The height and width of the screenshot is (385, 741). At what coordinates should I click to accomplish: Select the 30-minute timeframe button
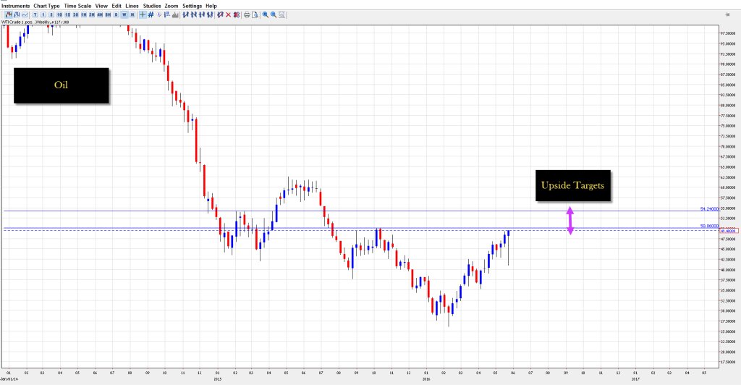pos(75,14)
